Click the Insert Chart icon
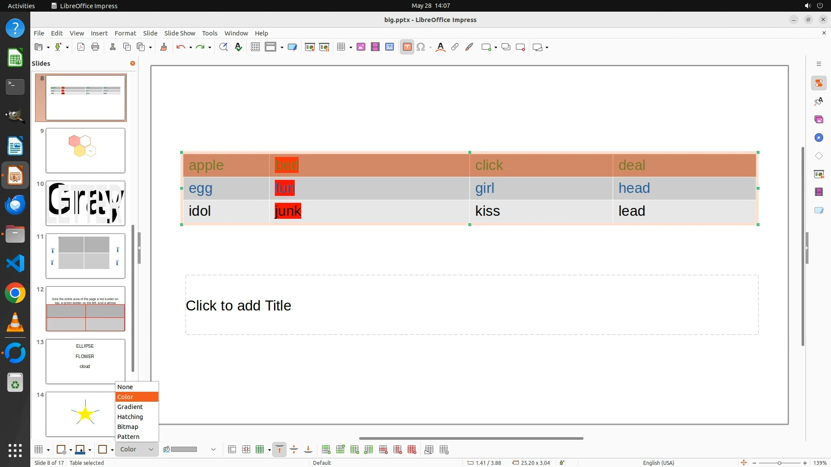831x467 pixels. tap(390, 47)
